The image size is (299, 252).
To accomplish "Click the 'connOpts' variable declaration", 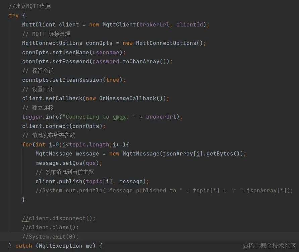I will click(x=99, y=43).
